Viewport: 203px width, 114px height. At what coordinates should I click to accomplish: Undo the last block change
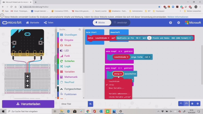tap(181, 104)
